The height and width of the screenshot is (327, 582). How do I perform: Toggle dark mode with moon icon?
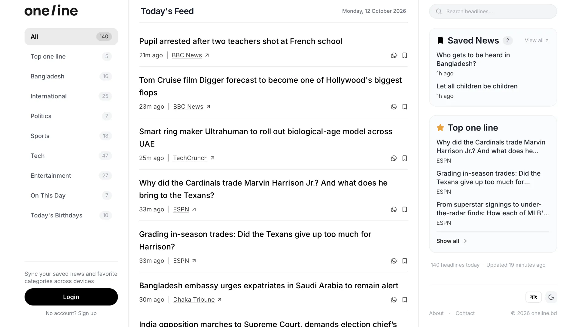pos(551,297)
